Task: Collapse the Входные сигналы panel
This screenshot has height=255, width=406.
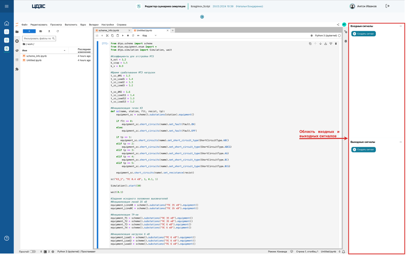Action: (x=401, y=26)
